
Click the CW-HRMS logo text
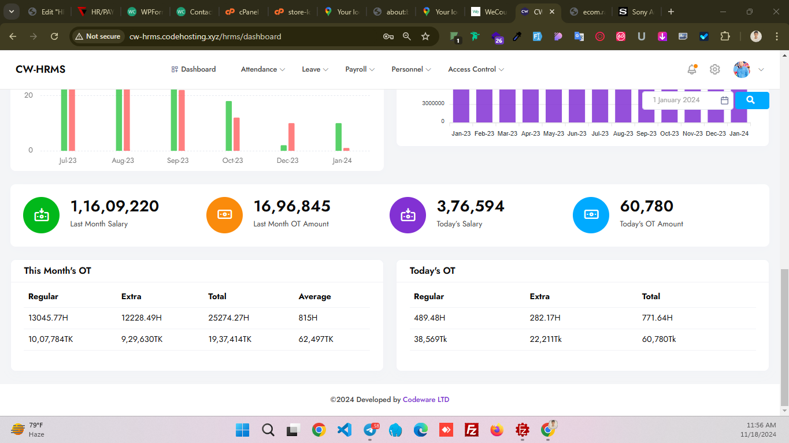coord(40,69)
